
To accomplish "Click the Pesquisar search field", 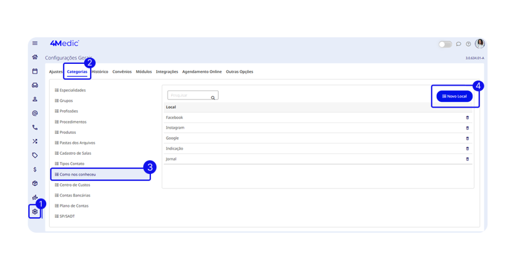I will pos(189,96).
